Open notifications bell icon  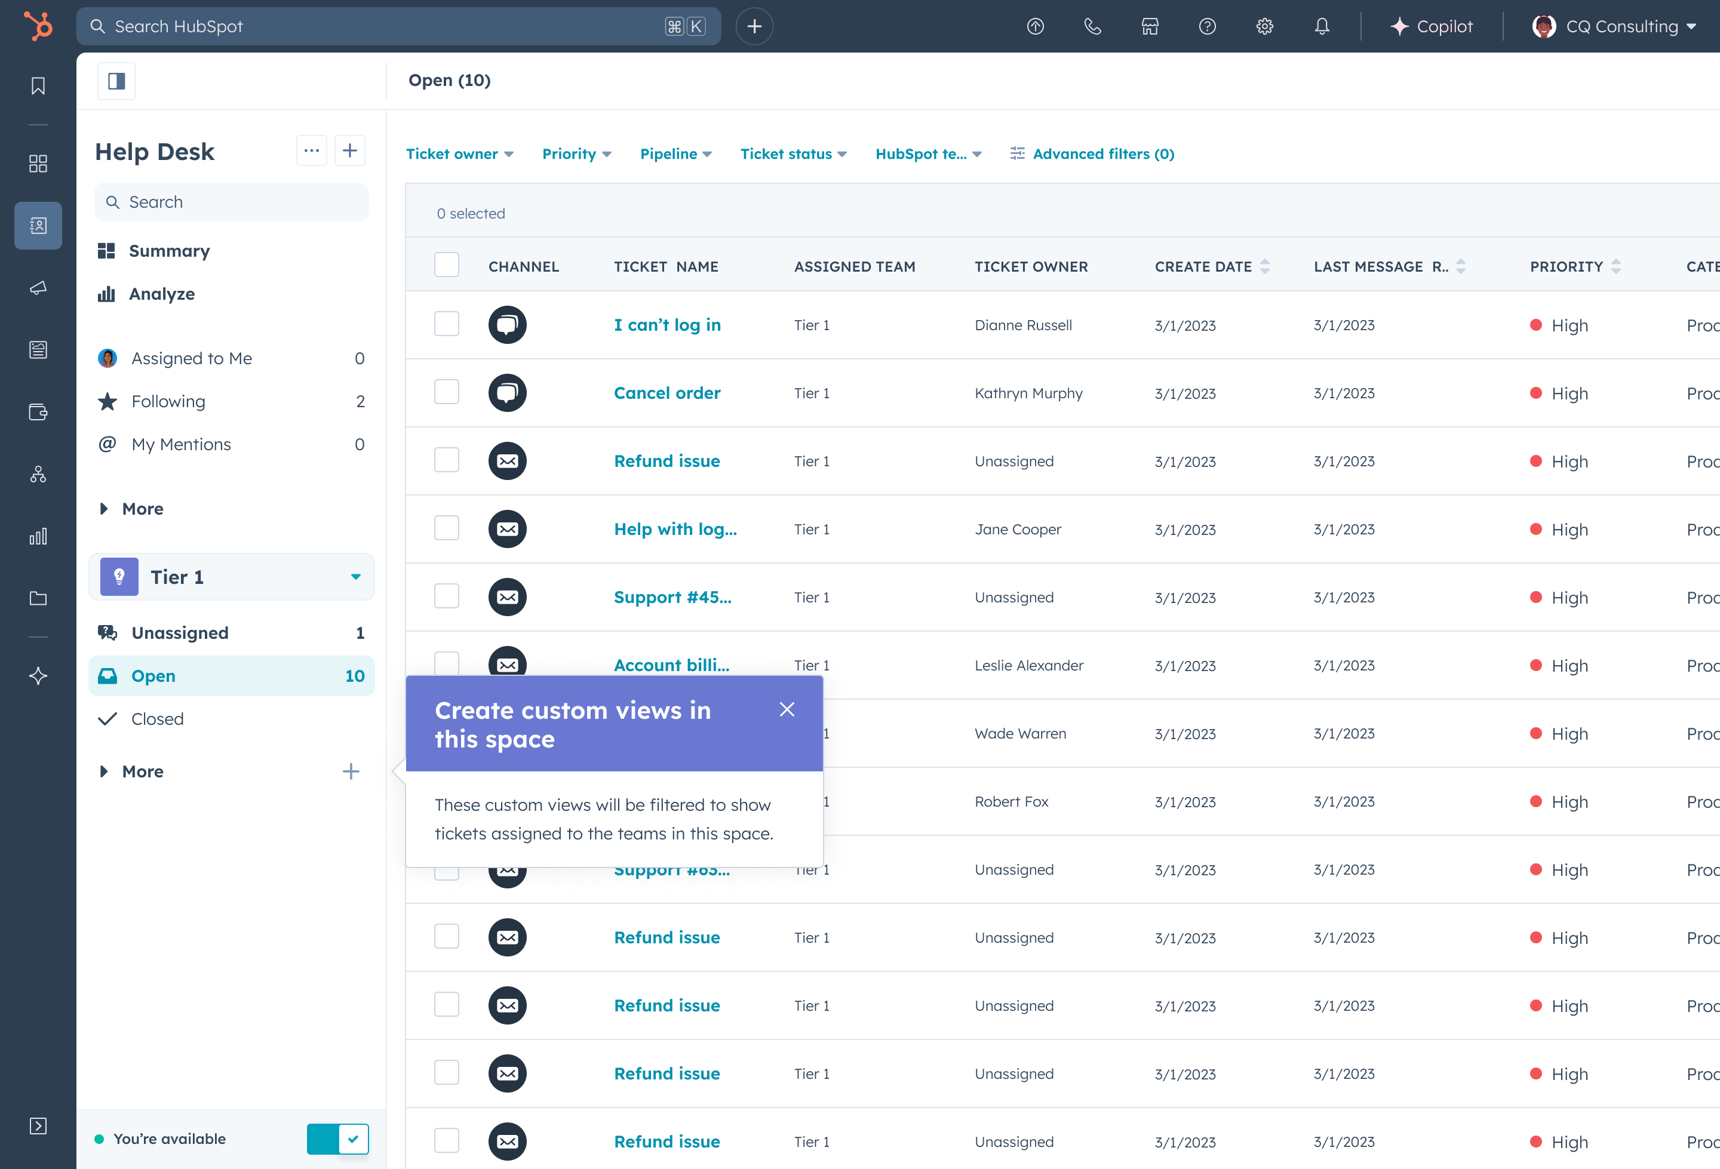coord(1322,27)
